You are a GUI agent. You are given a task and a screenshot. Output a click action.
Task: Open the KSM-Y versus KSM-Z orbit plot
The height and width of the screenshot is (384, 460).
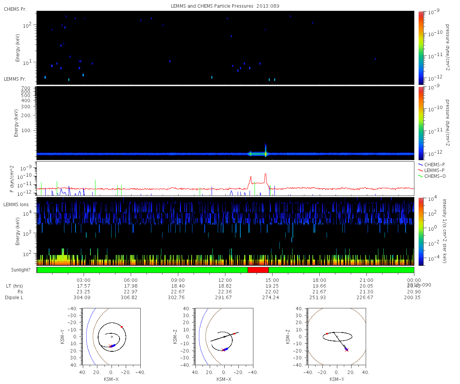pos(337,336)
